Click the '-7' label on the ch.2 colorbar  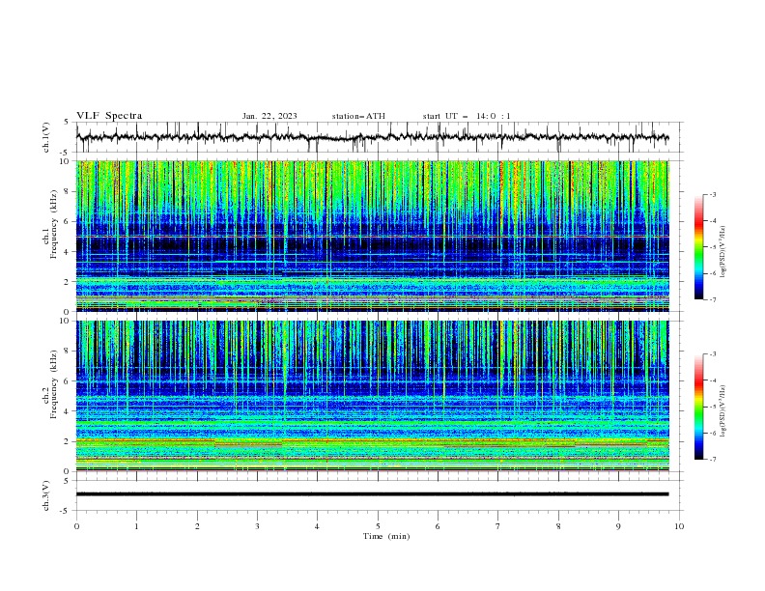tap(712, 460)
